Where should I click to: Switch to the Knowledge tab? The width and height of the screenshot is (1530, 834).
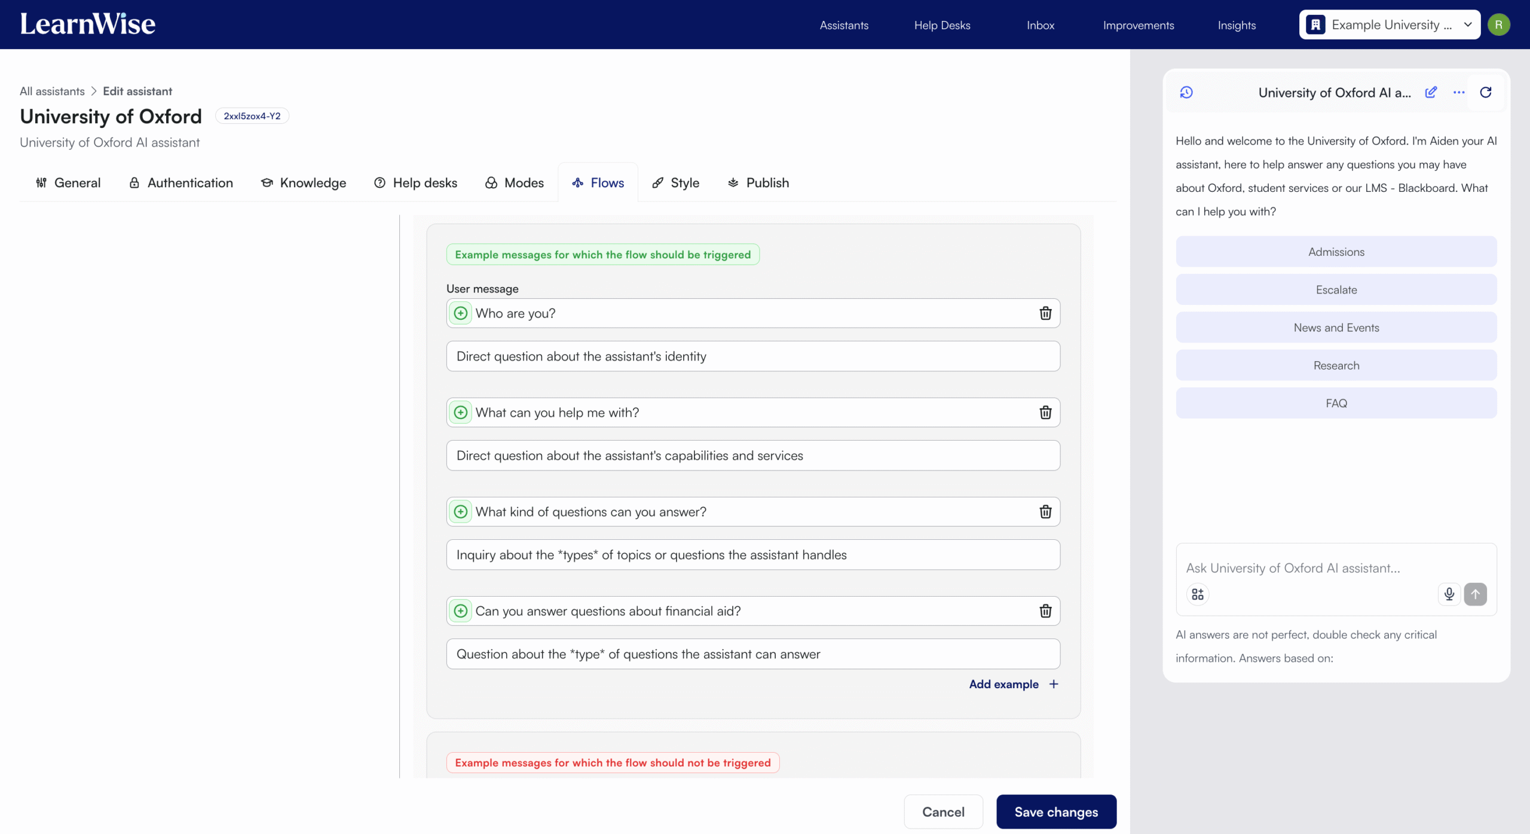304,183
